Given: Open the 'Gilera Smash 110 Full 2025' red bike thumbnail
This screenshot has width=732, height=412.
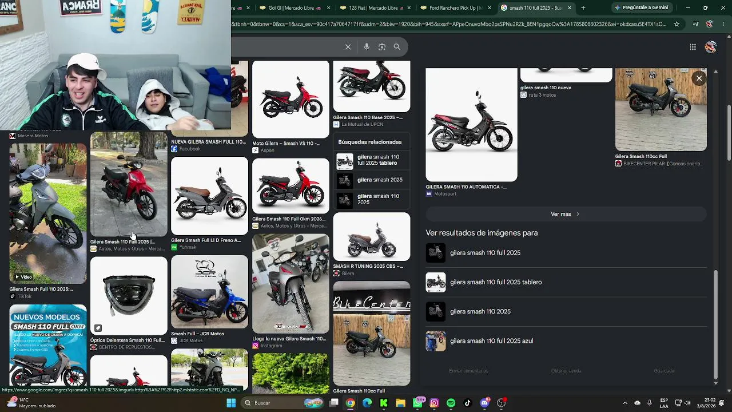Looking at the screenshot, I should point(129,184).
